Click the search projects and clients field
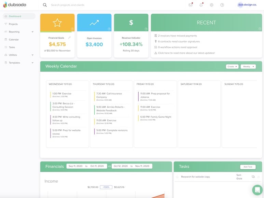264x198 pixels. [68, 5]
